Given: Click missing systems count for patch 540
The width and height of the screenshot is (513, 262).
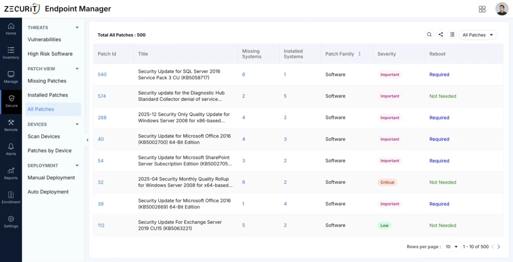Looking at the screenshot, I should (x=243, y=74).
